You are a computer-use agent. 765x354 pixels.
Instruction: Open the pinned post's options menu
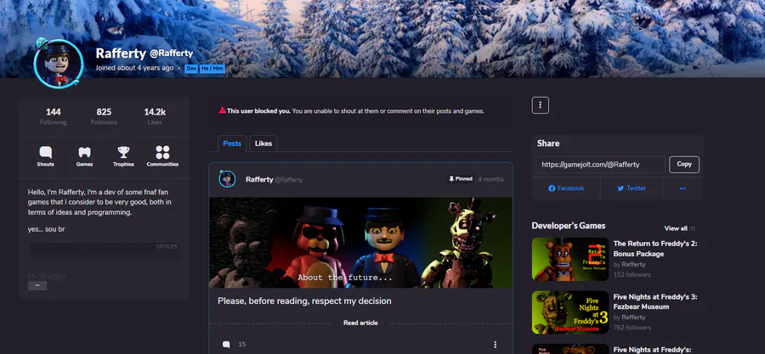[496, 345]
